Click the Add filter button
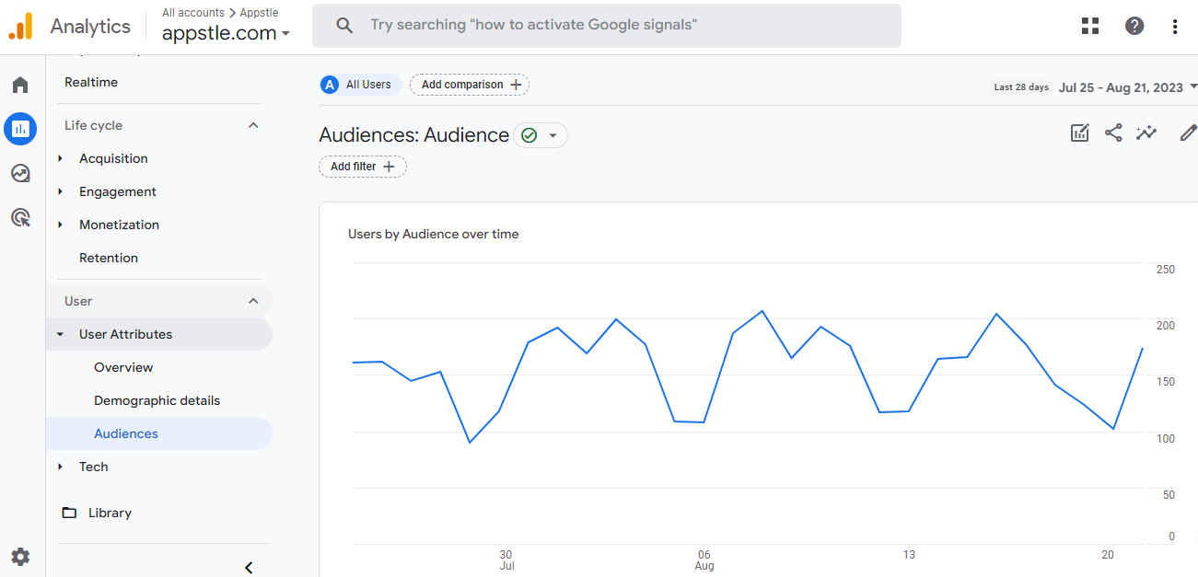The width and height of the screenshot is (1198, 577). 363,167
